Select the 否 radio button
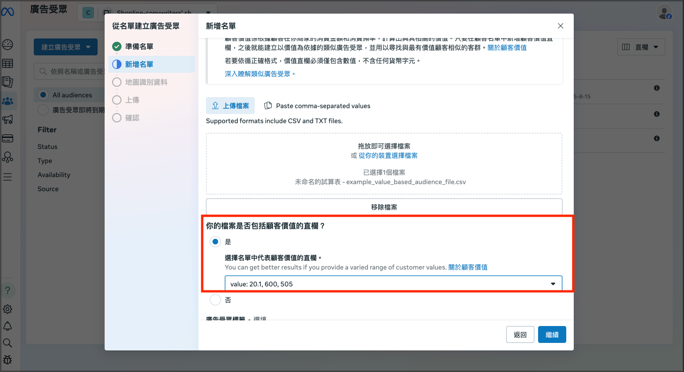Screen dimensions: 684x372 [x=215, y=300]
